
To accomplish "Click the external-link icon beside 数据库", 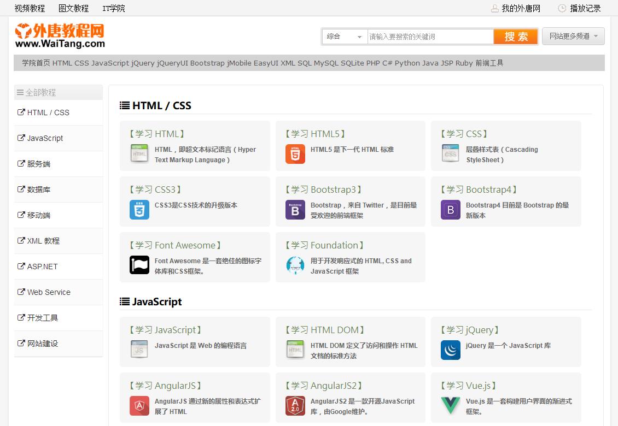I will 21,189.
